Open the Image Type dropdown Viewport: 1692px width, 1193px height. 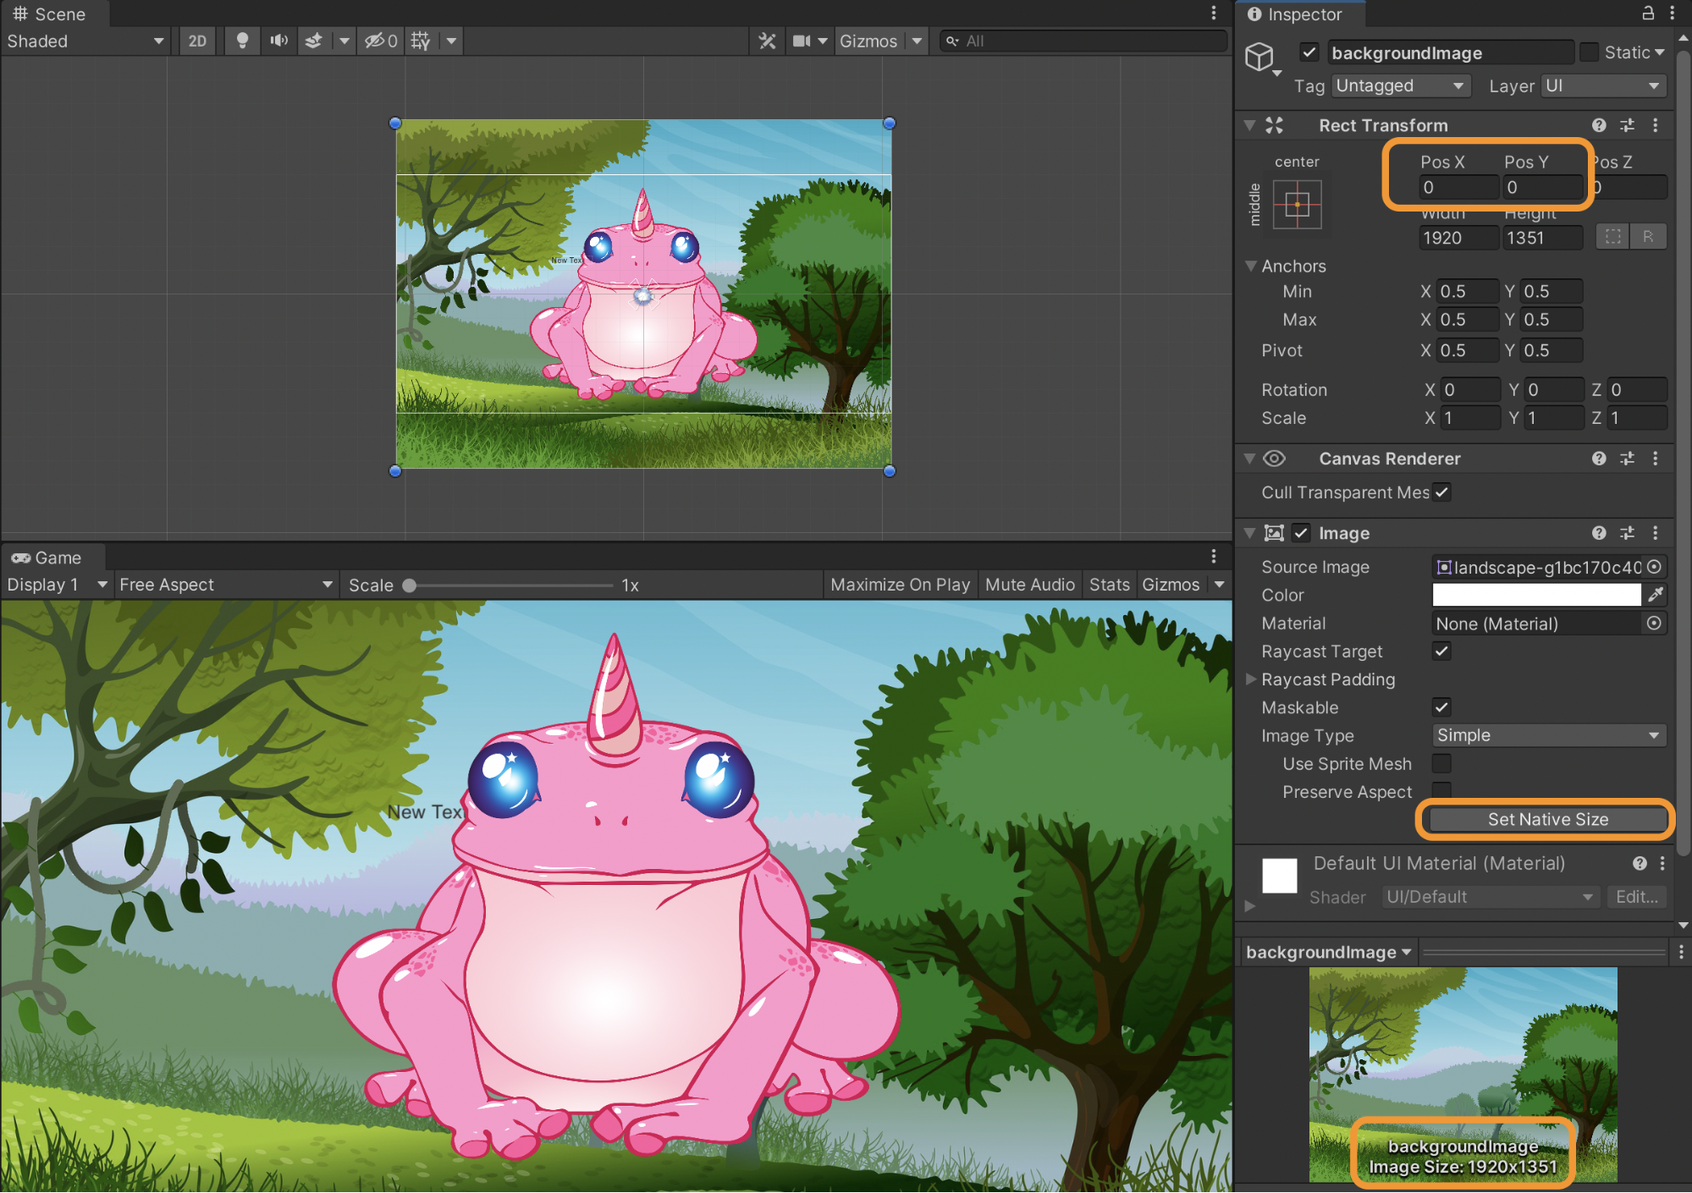point(1548,735)
